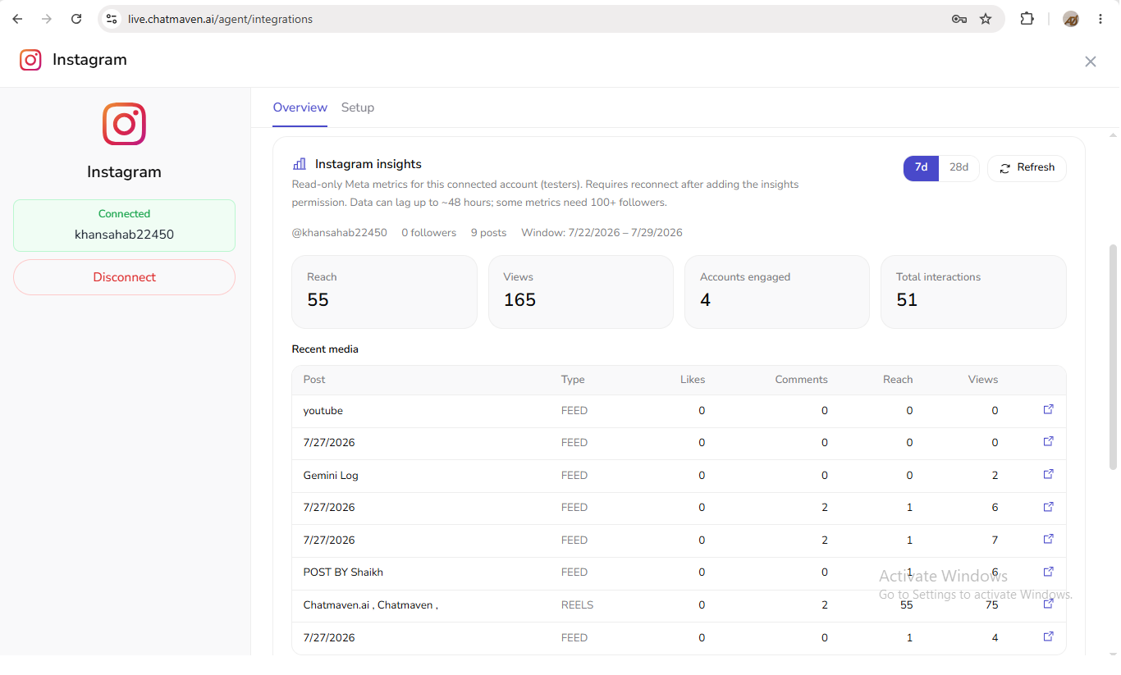Click the browser forward arrow

(x=47, y=19)
